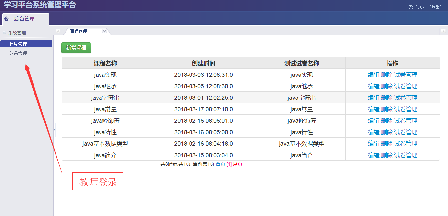Click the java特性 course name cell

tap(105, 132)
